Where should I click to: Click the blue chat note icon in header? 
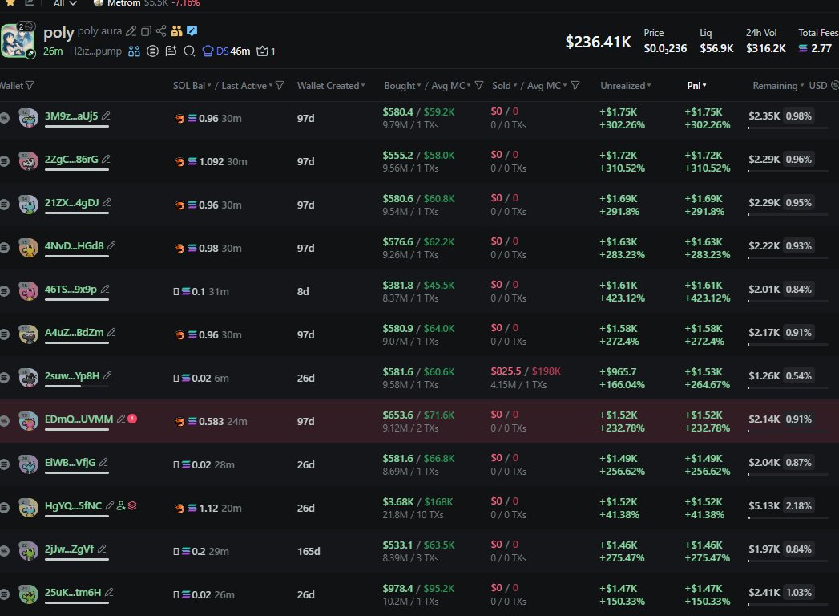pyautogui.click(x=192, y=31)
